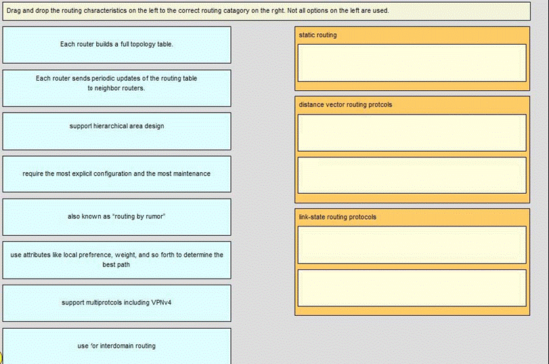This screenshot has height=364, width=549.
Task: Choose the 'support multiprotcols including VPNv4' box
Action: (x=116, y=302)
